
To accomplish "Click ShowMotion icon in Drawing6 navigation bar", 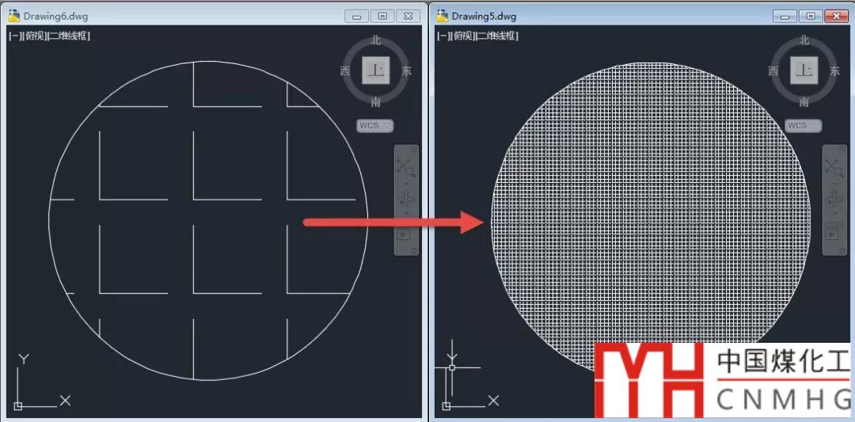I will pyautogui.click(x=404, y=234).
